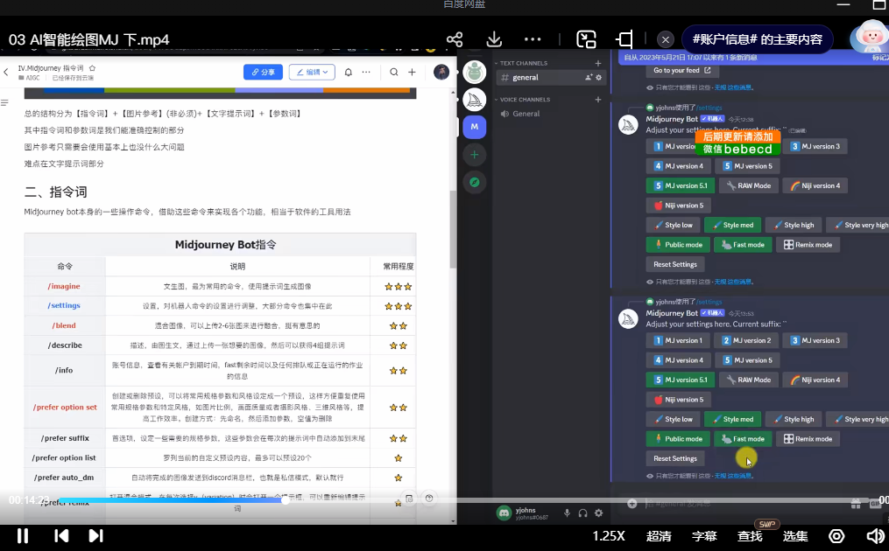Select Style low in lower settings message
889x551 pixels.
[673, 420]
